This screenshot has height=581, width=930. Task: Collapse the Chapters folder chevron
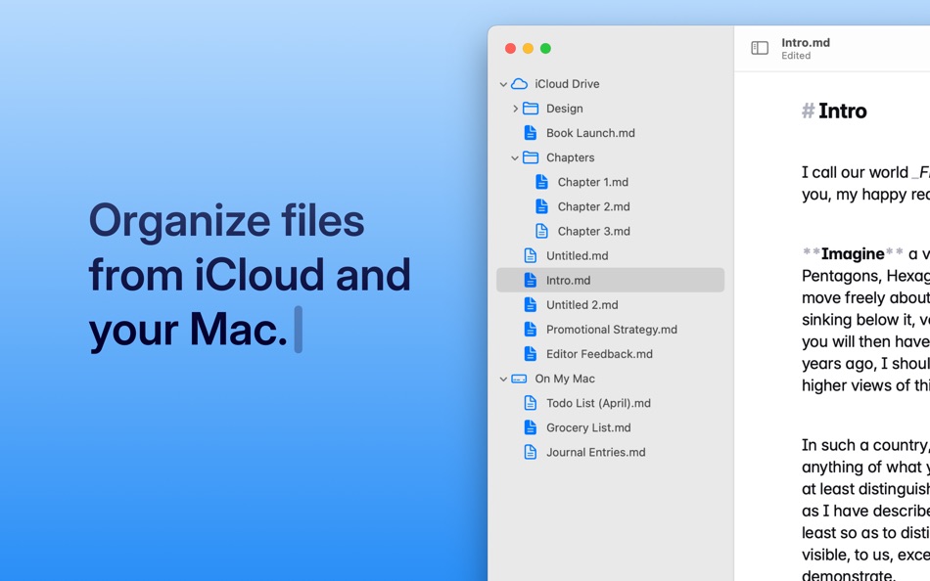click(515, 157)
